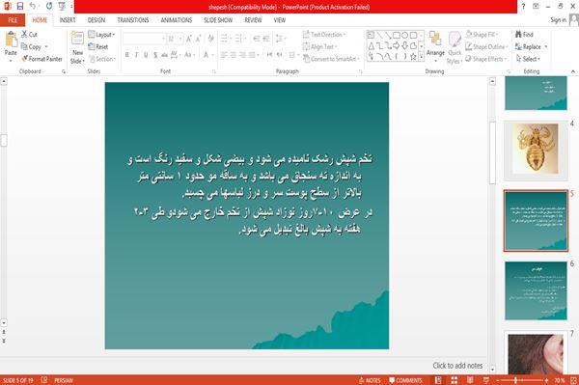This screenshot has height=385, width=579.
Task: Switch to the DESIGN tab
Action: point(96,20)
